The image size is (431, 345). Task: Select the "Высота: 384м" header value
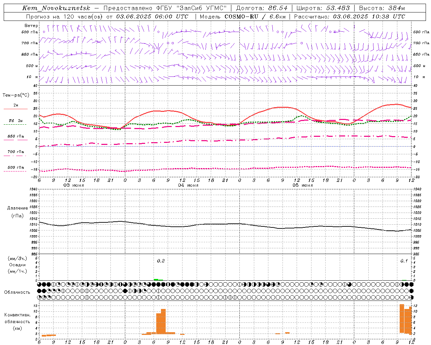tap(382, 8)
